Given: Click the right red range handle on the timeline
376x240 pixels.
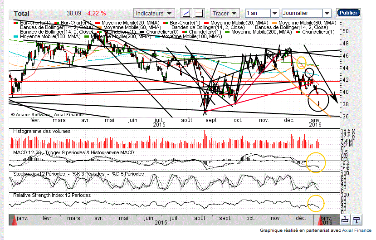Looking at the screenshot, I should 320,220.
